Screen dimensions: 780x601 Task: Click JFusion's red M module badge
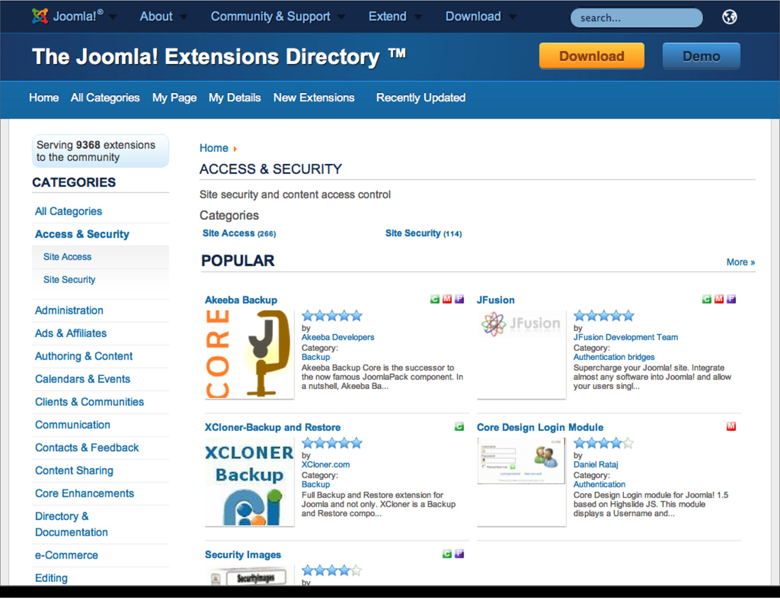tap(719, 299)
